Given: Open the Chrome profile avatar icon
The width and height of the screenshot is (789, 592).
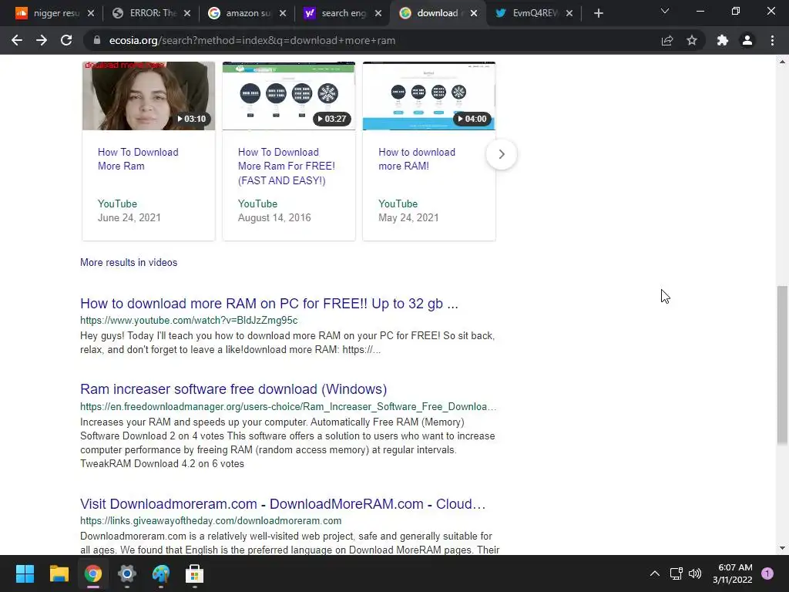Looking at the screenshot, I should tap(747, 40).
